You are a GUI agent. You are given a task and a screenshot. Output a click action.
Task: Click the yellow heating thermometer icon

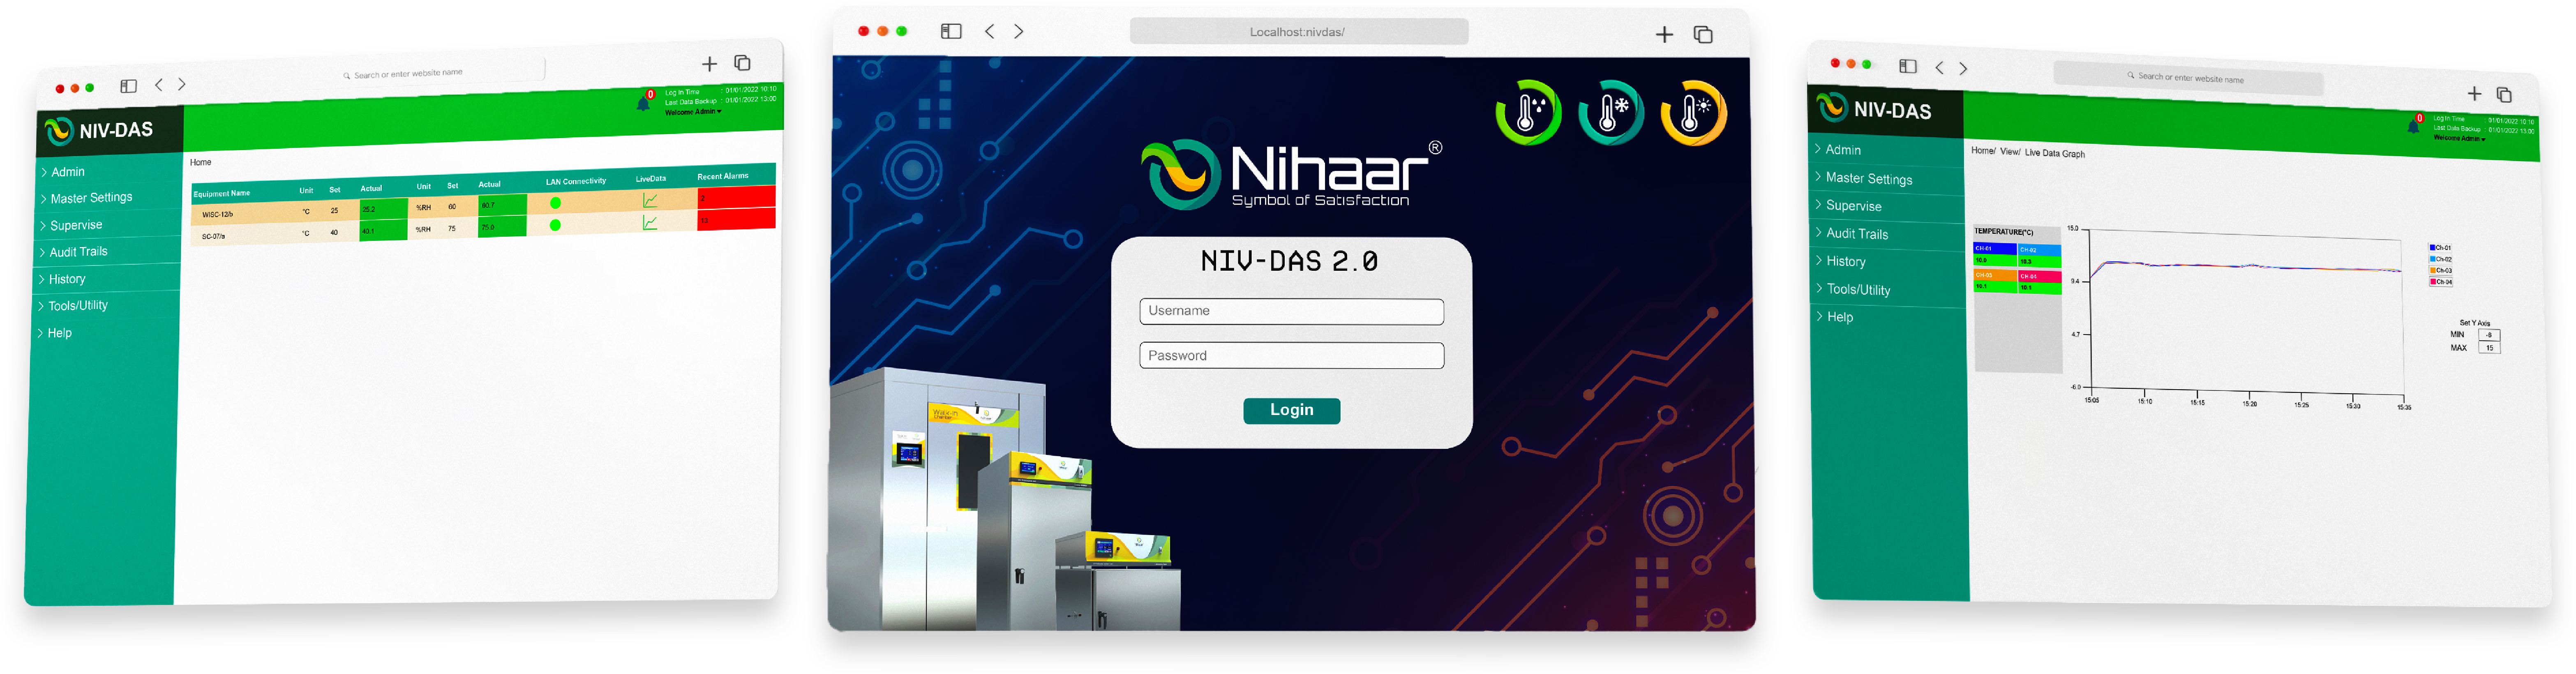coord(1693,112)
